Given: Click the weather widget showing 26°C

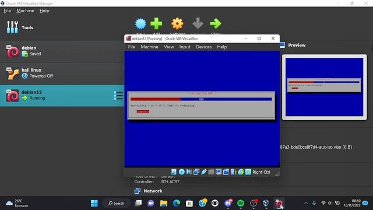Looking at the screenshot, I should pos(17,203).
